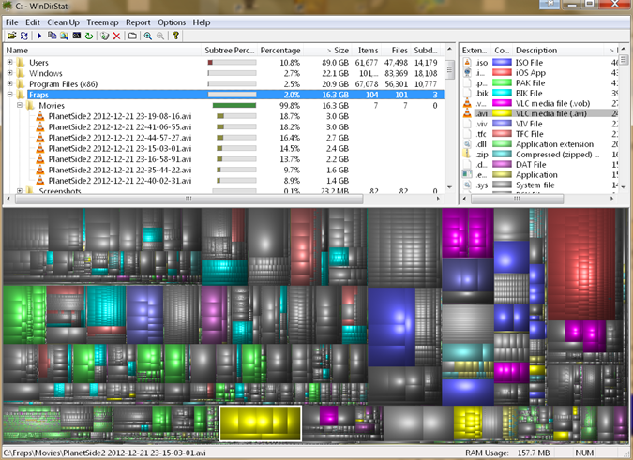Screen dimensions: 633x460
Task: Click the Delete to Recycle Bin icon
Action: [104, 36]
